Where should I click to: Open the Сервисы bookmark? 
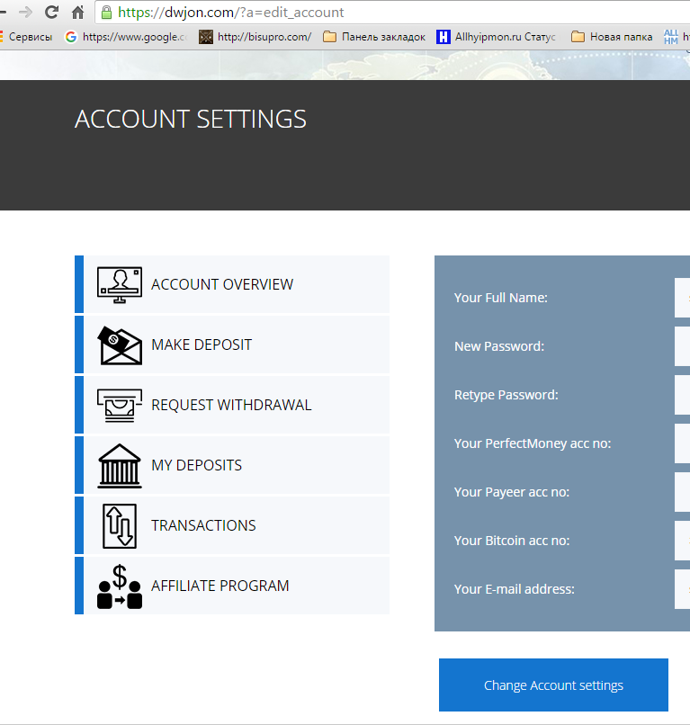pyautogui.click(x=27, y=37)
